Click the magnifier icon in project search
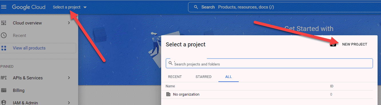Image resolution: width=381 pixels, height=105 pixels. click(171, 63)
